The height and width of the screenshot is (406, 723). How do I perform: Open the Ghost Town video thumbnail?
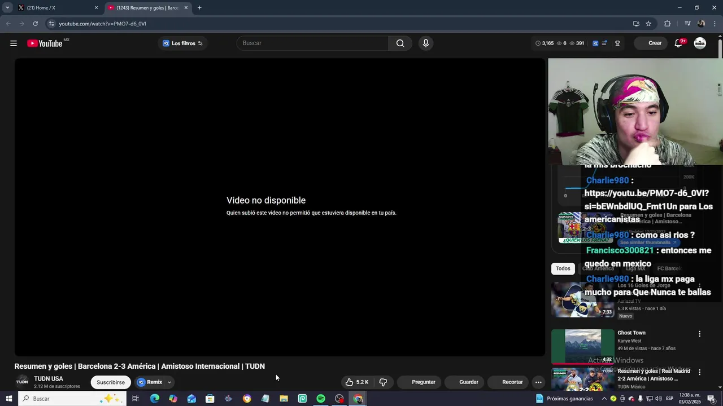click(x=583, y=347)
